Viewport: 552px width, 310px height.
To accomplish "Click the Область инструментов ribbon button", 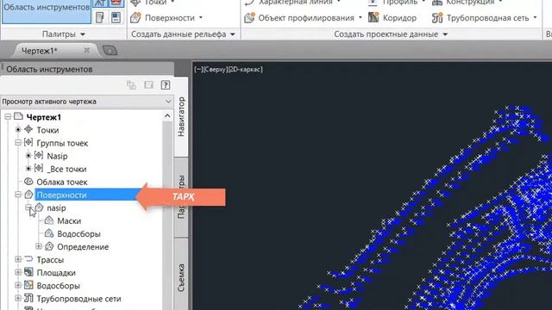I will point(46,11).
